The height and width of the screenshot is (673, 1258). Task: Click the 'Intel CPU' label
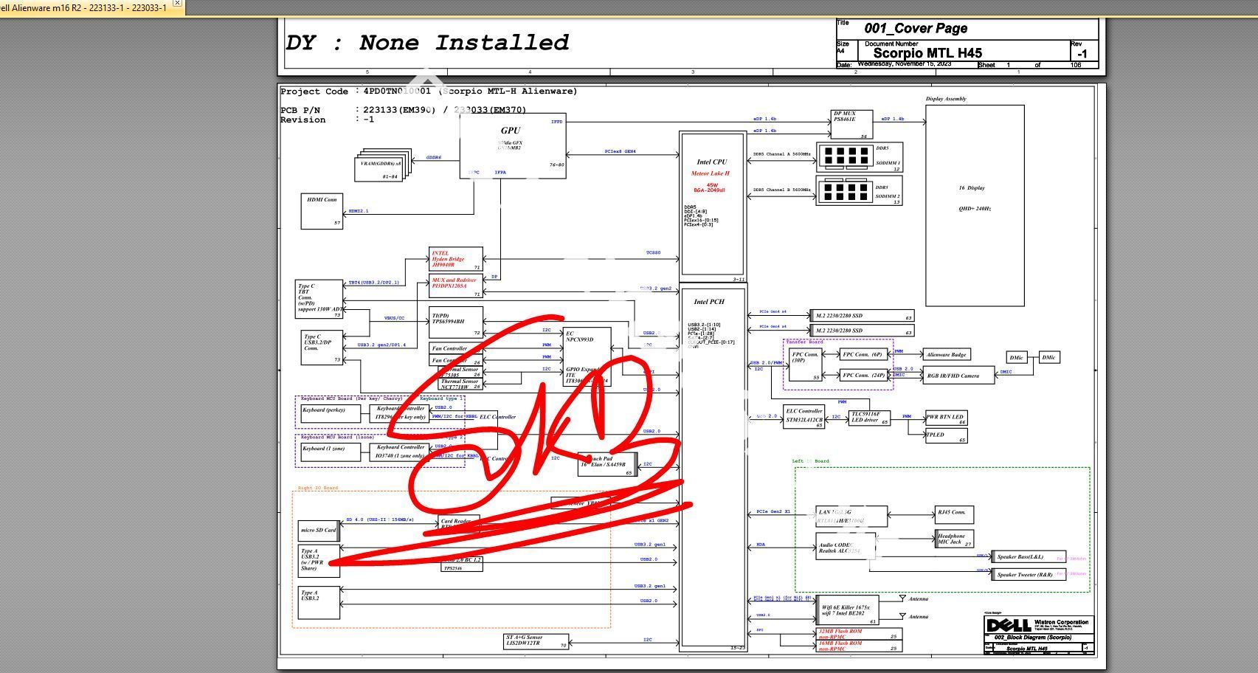tap(711, 162)
